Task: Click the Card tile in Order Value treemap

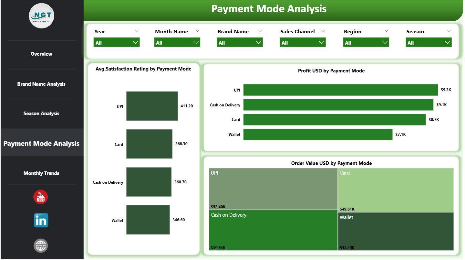Action: pyautogui.click(x=396, y=189)
